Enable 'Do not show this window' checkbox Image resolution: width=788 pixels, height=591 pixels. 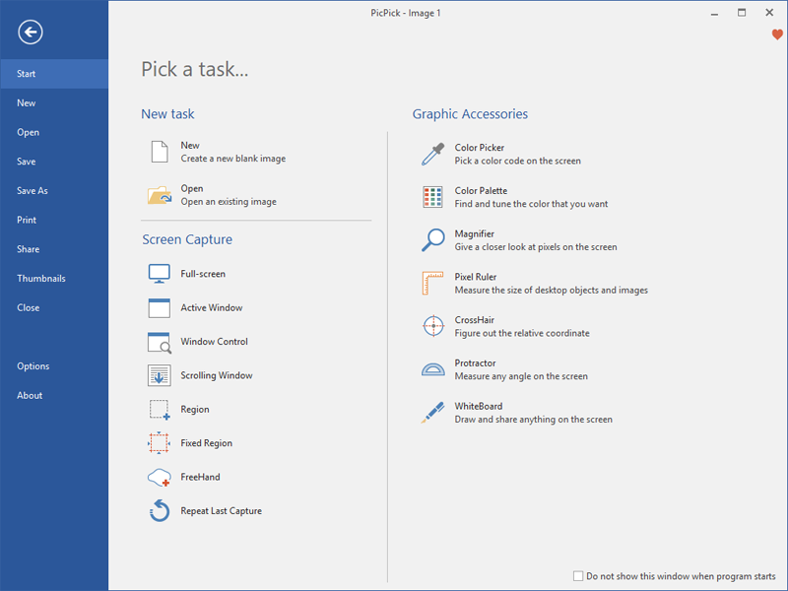pos(578,576)
